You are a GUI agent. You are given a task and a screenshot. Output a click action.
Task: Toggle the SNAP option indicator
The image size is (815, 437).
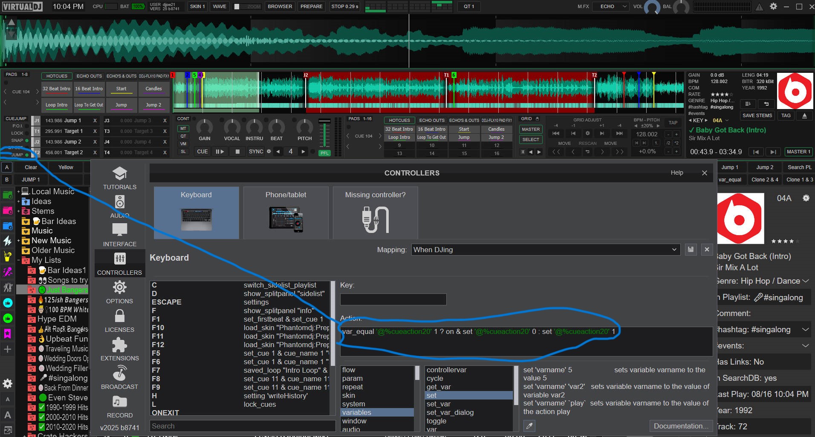(27, 140)
